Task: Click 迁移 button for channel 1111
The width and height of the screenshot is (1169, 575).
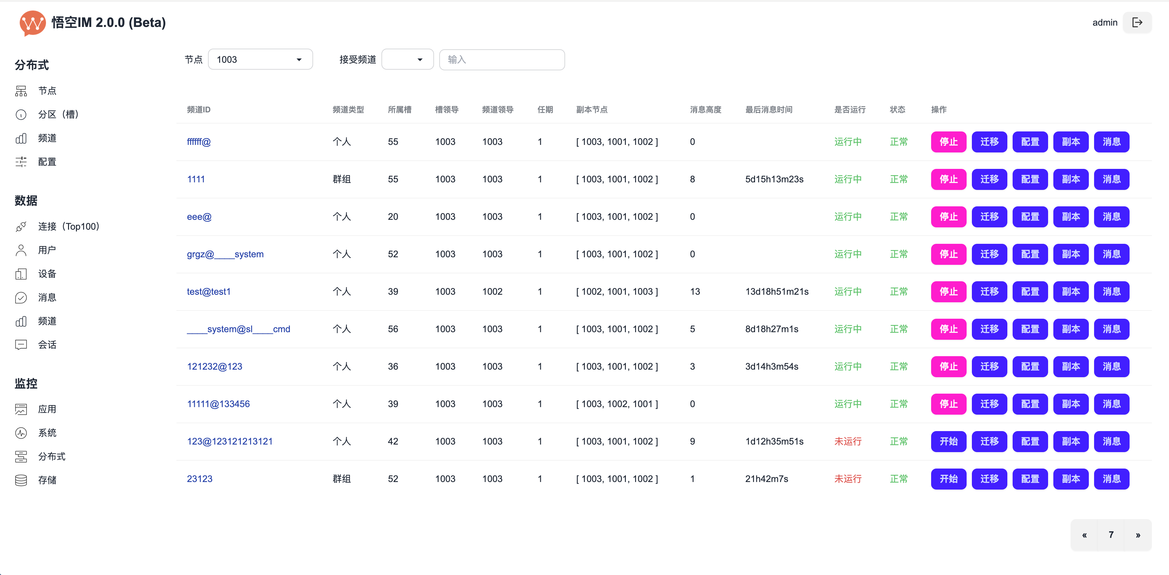Action: pyautogui.click(x=989, y=179)
